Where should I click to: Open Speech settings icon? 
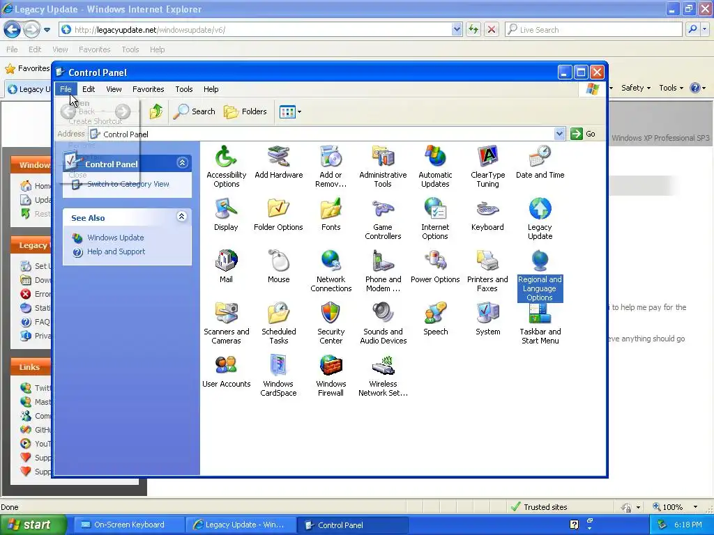point(435,319)
